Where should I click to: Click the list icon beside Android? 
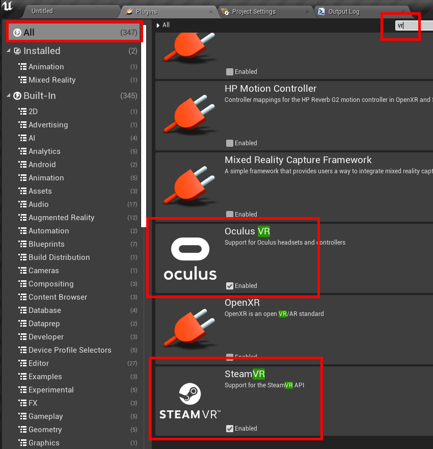coord(22,165)
